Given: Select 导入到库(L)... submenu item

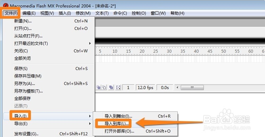Looking at the screenshot, I should (135, 124).
